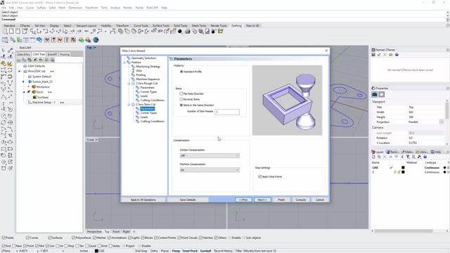450x253 pixels.
Task: Open Machining Strategy node in wizard
Action: tap(148, 67)
